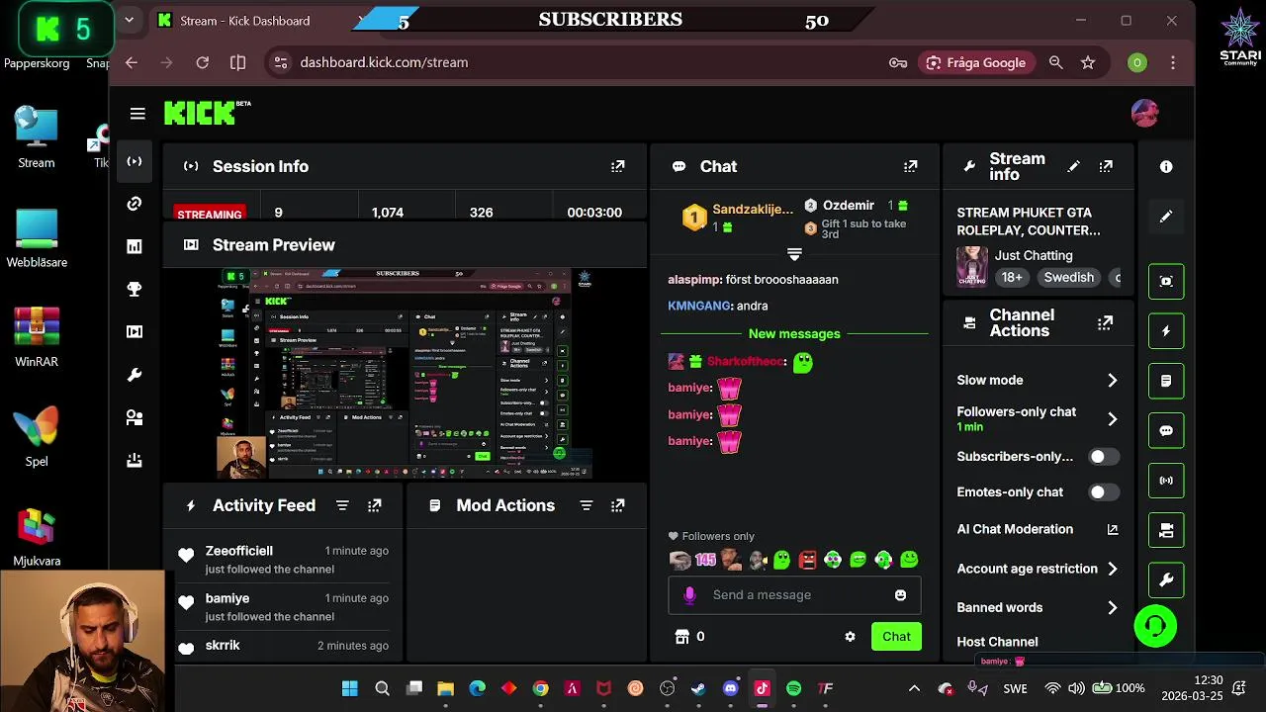The height and width of the screenshot is (712, 1266).
Task: Open the trophy achievements sidebar icon
Action: tap(135, 289)
